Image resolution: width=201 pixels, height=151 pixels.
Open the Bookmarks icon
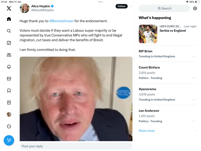(9, 91)
